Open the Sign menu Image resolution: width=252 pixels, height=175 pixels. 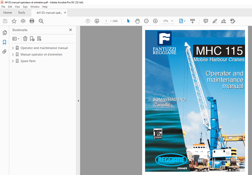[25, 7]
